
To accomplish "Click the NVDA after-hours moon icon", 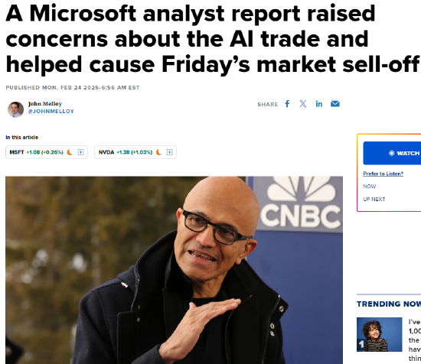I will (158, 152).
